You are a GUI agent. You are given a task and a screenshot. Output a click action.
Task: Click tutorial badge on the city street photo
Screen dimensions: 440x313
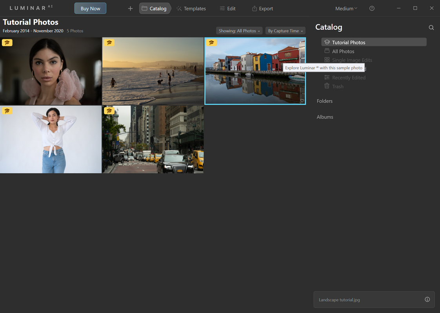click(109, 111)
